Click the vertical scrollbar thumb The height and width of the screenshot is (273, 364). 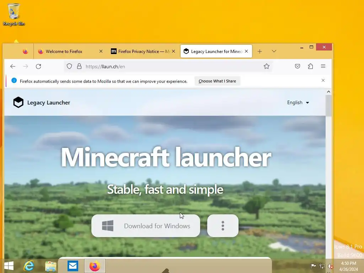click(x=328, y=106)
